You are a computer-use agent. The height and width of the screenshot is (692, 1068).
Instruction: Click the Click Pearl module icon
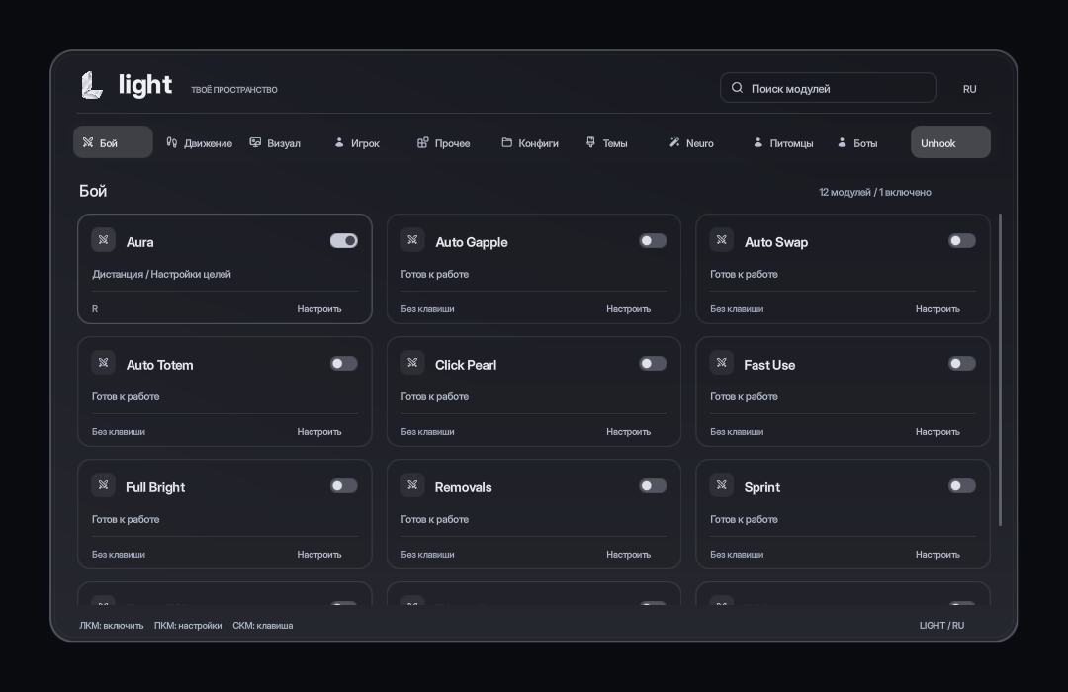(412, 363)
